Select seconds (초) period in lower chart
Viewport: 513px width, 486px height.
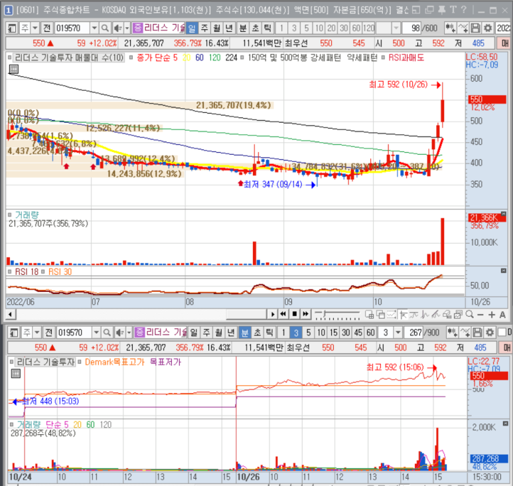pos(257,333)
